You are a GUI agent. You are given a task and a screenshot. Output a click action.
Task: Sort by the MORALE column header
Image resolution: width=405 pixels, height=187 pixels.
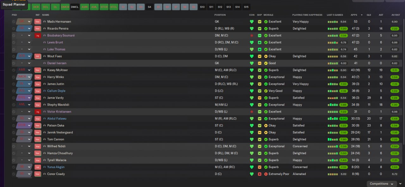[x=268, y=15]
